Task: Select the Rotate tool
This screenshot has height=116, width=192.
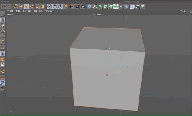Action: tap(32, 7)
